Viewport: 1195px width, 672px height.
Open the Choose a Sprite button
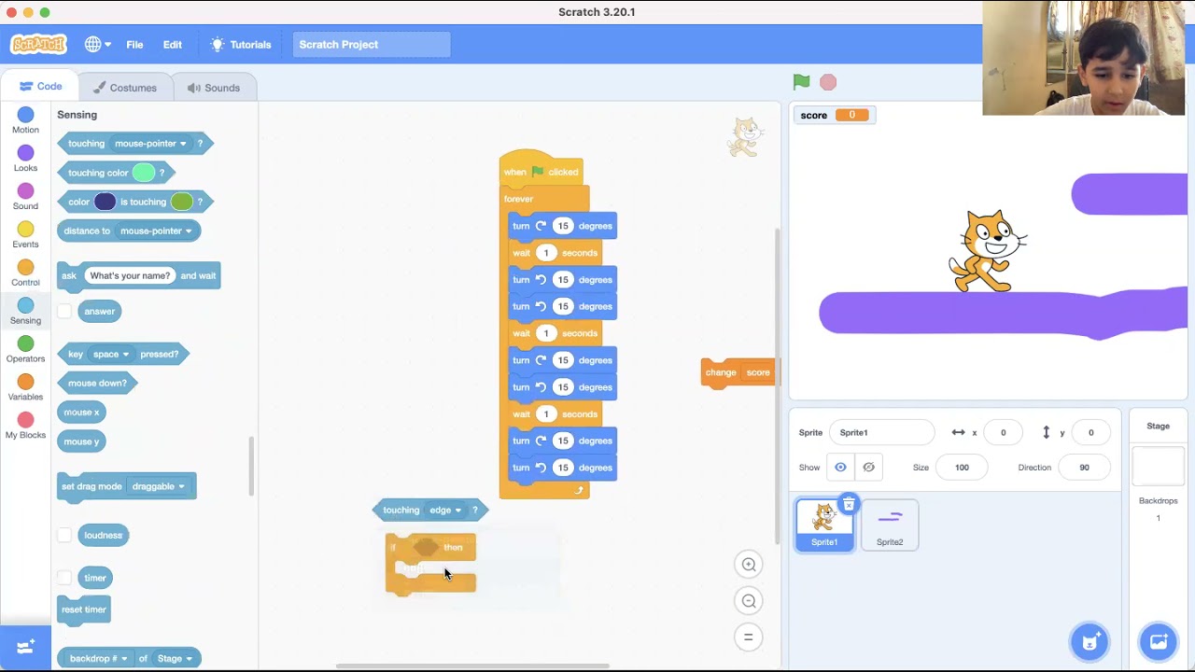(1089, 641)
